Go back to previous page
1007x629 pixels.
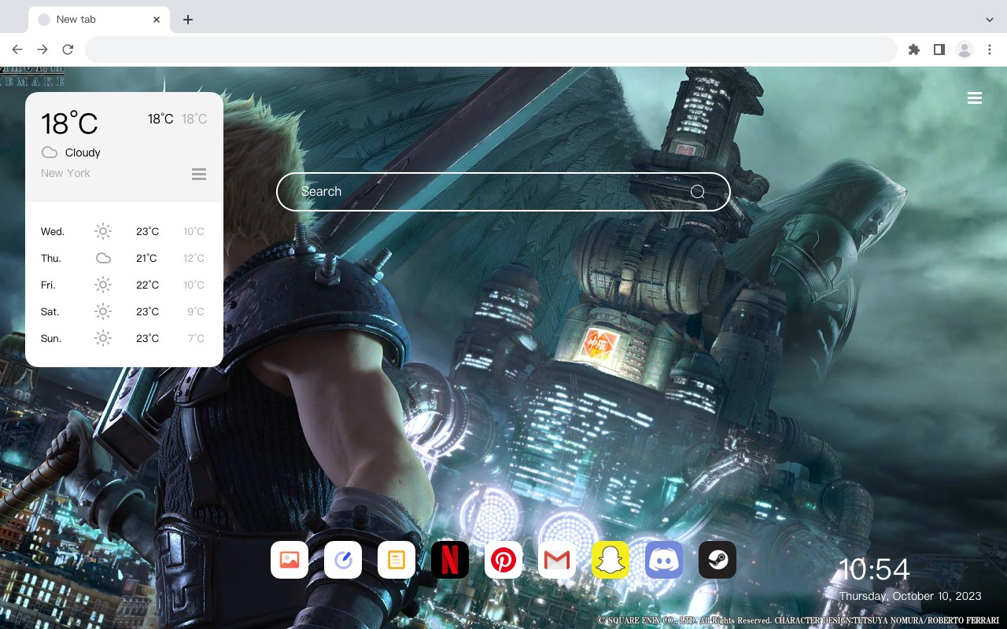pos(17,50)
